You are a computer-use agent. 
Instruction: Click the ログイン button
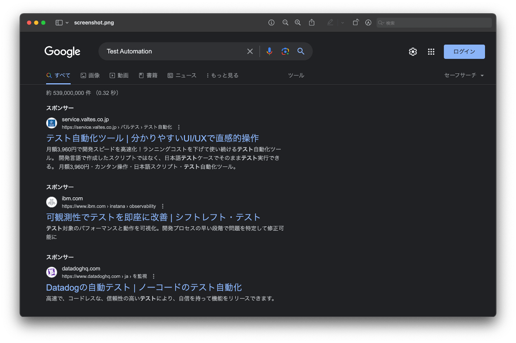click(x=464, y=52)
